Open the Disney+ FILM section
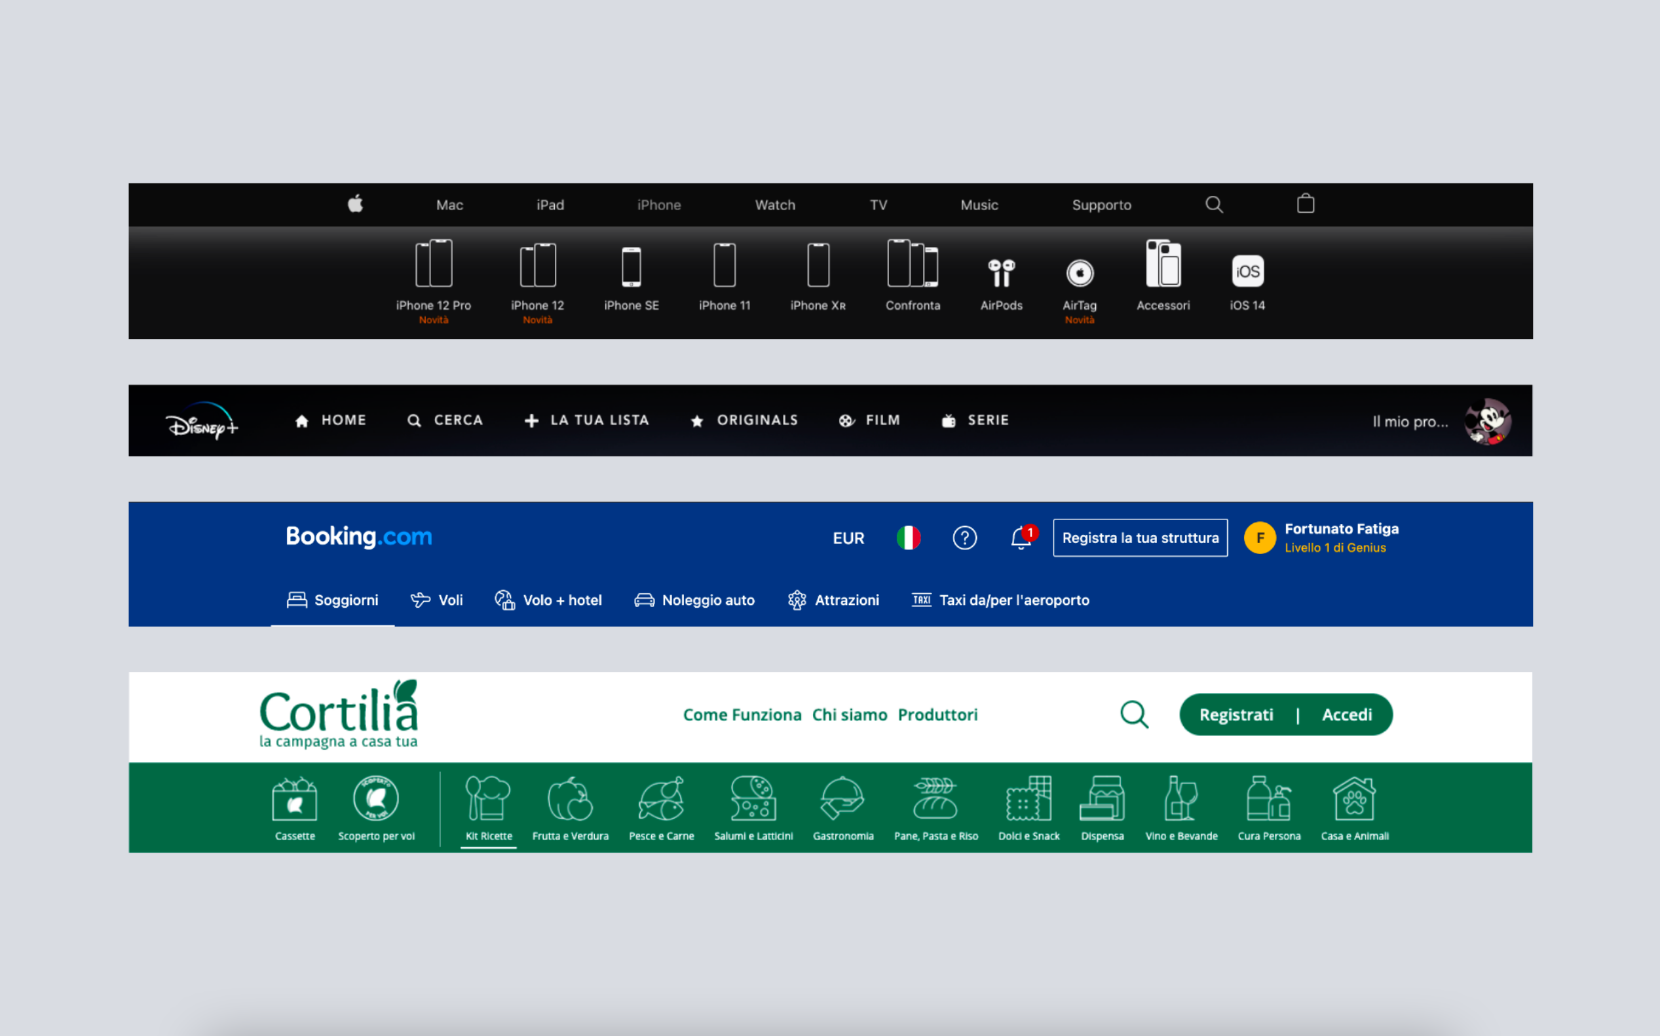The width and height of the screenshot is (1660, 1036). click(869, 420)
